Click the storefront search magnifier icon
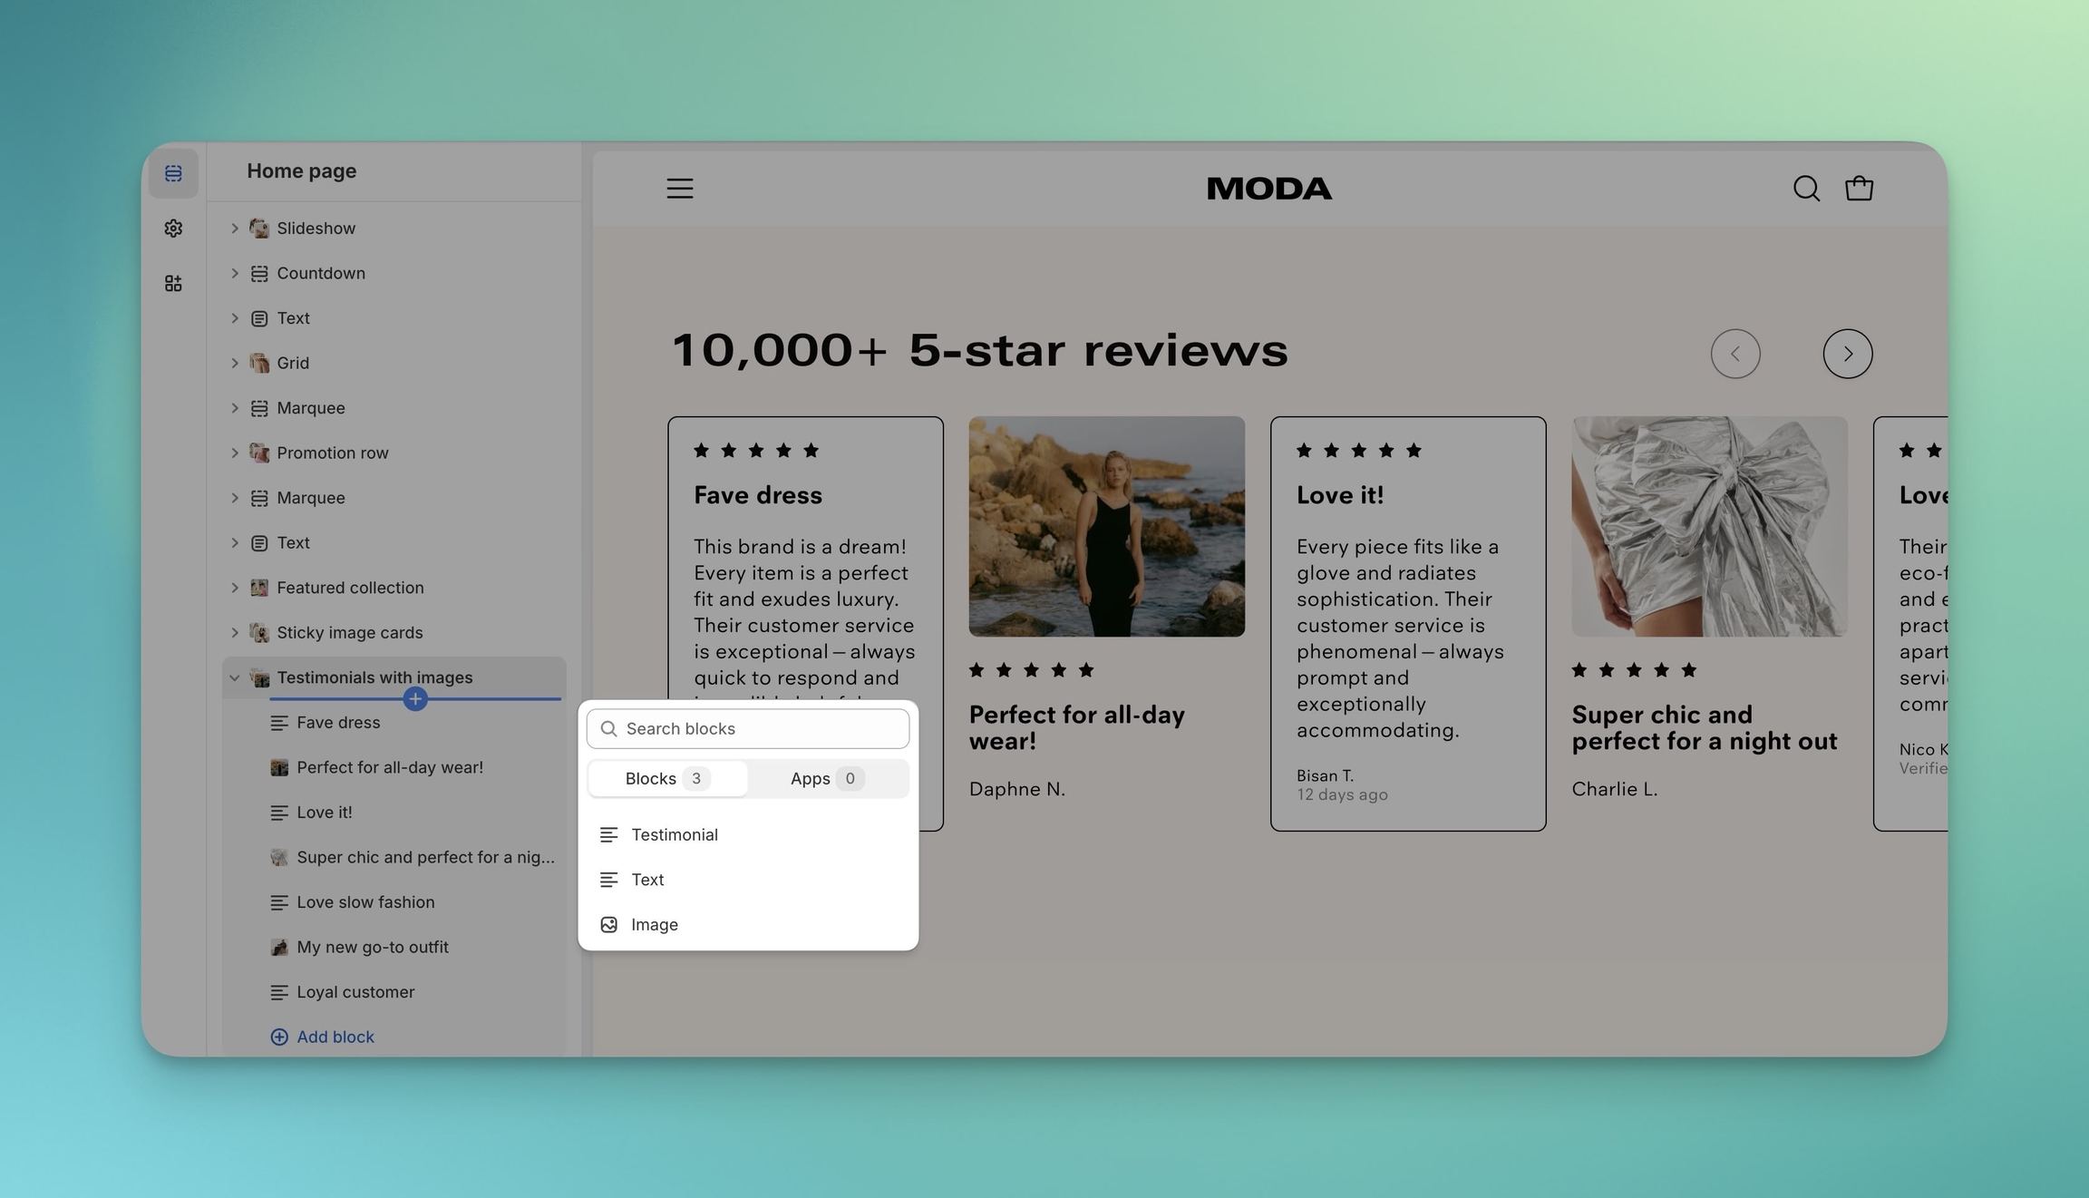This screenshot has width=2089, height=1198. coord(1806,189)
